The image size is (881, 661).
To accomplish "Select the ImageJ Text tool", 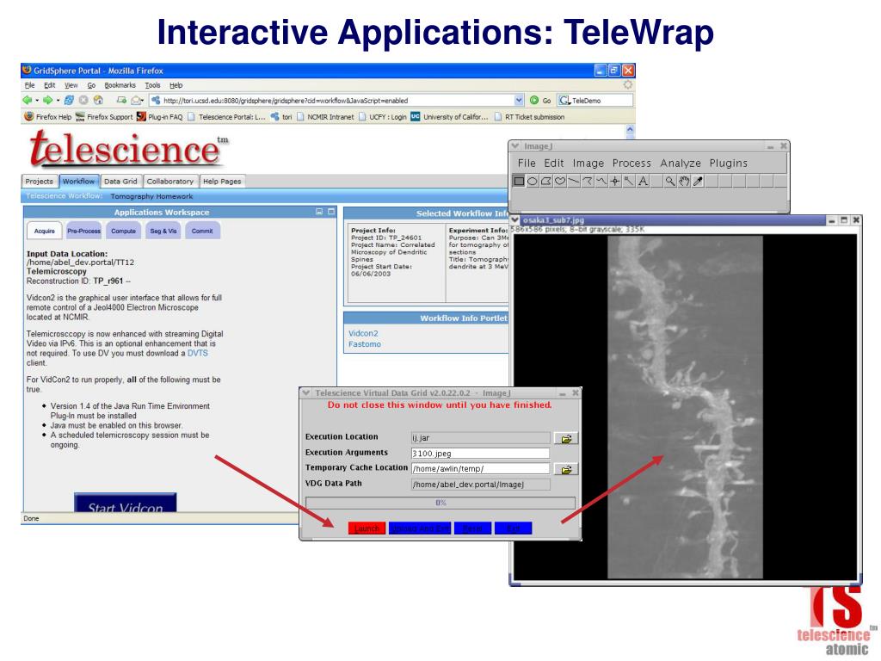I will pos(643,181).
